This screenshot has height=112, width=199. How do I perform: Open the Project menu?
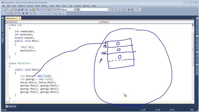(x=30, y=6)
